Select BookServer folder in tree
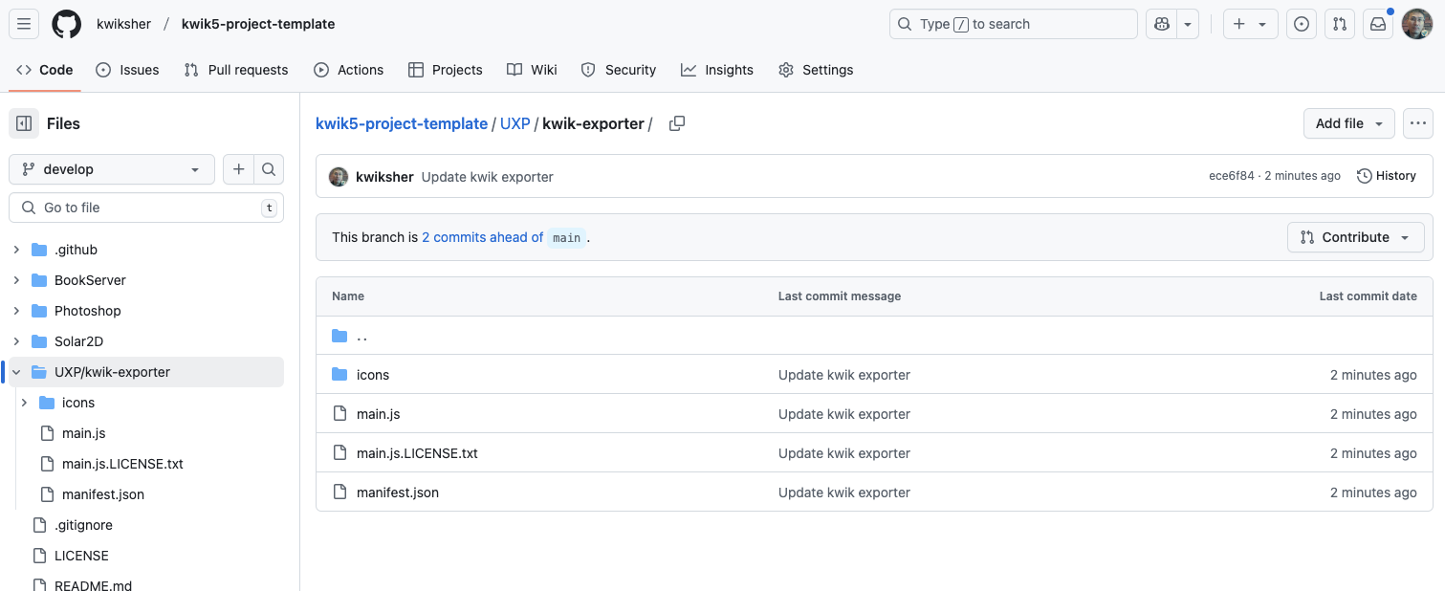The width and height of the screenshot is (1445, 591). tap(90, 280)
